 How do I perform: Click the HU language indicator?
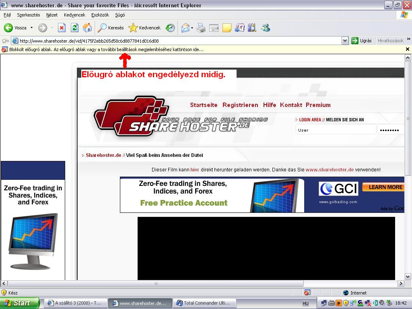tap(305, 303)
